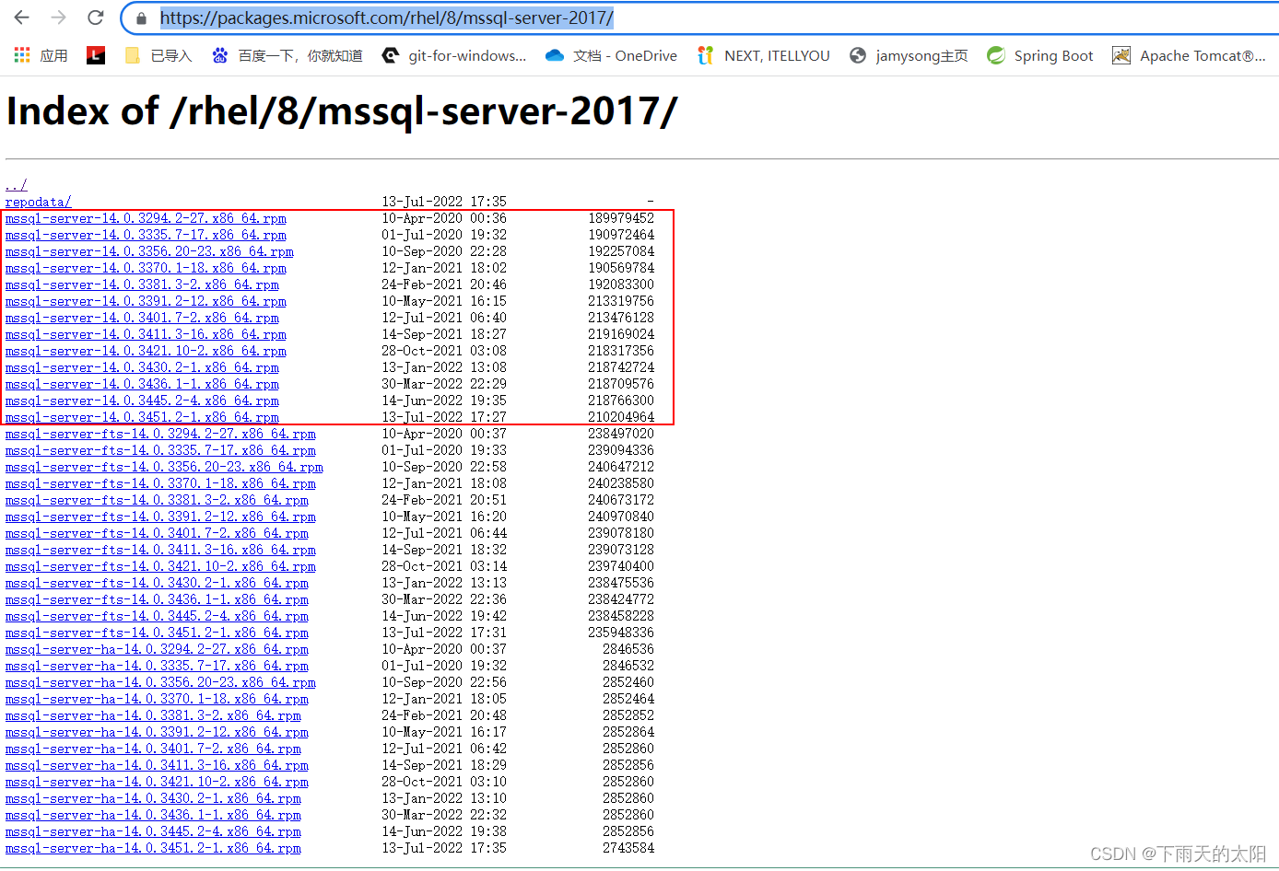The width and height of the screenshot is (1279, 871).
Task: Click the date 13-Jul-2022 17:27
Action: [444, 417]
